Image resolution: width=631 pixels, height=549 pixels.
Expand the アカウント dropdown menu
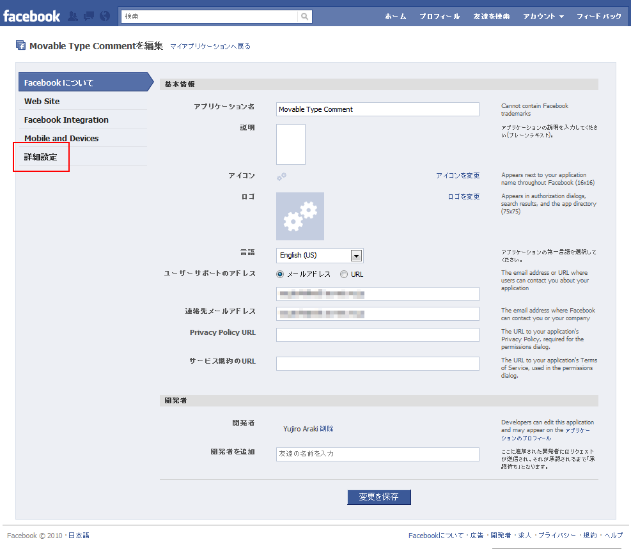tap(543, 17)
